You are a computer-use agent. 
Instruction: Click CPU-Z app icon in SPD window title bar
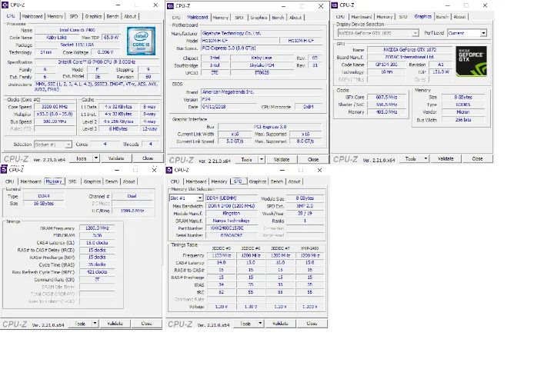(x=169, y=170)
